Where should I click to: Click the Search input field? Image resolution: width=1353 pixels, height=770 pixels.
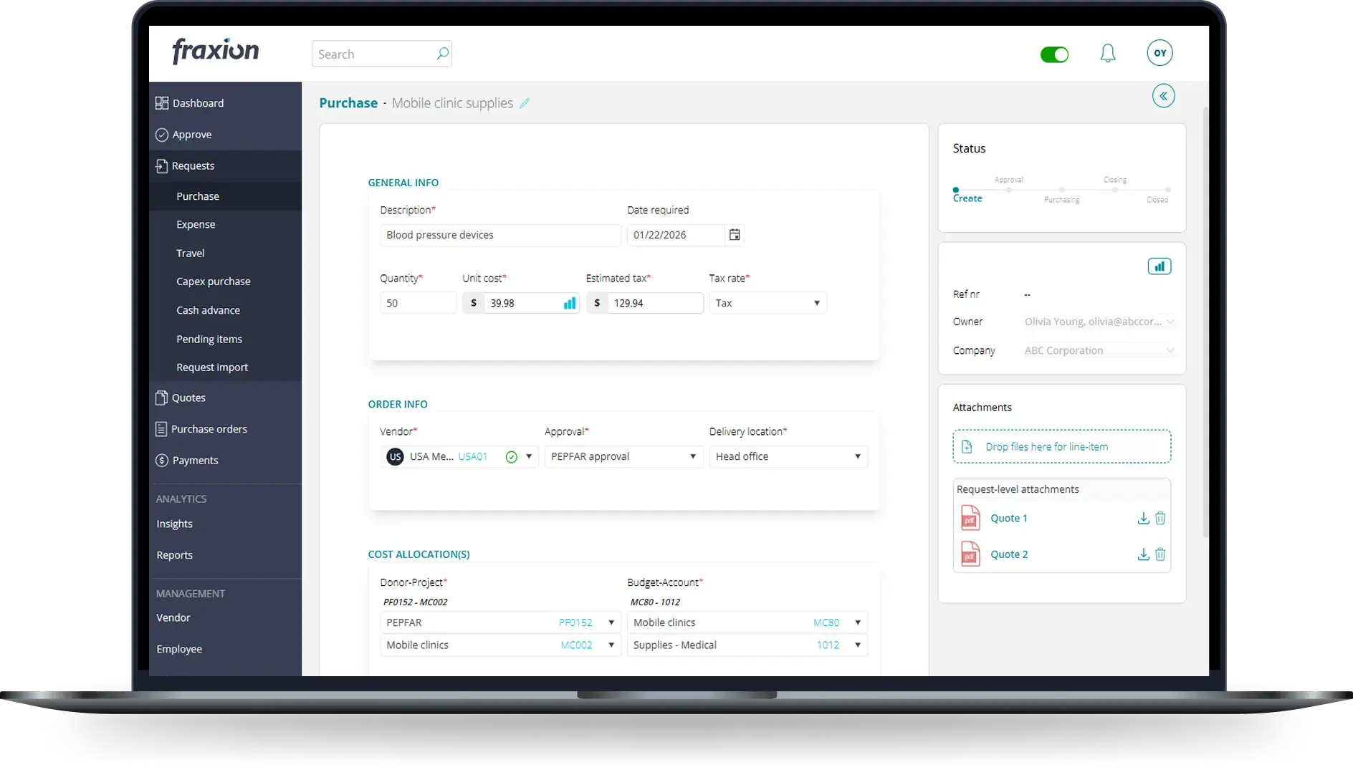[x=381, y=54]
